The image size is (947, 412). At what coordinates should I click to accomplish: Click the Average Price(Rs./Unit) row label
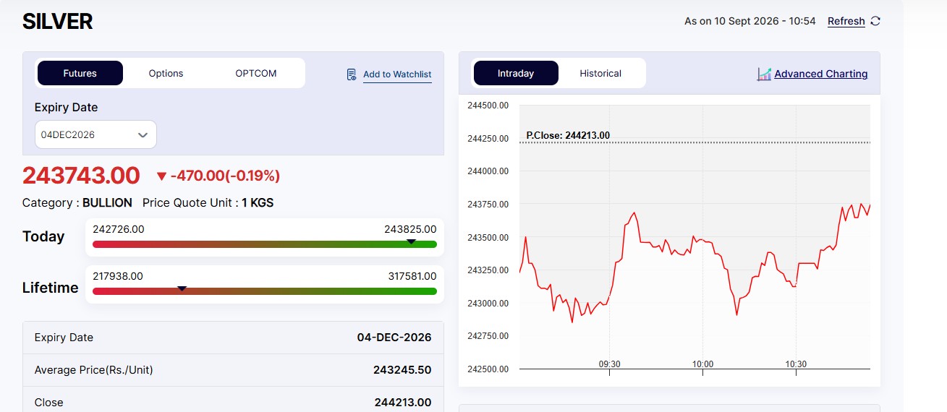[94, 370]
